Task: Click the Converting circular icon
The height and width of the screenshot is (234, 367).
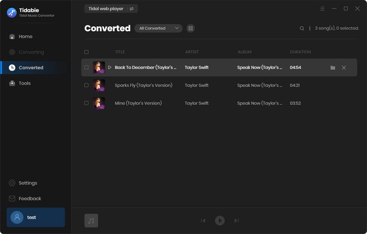Action: 12,52
